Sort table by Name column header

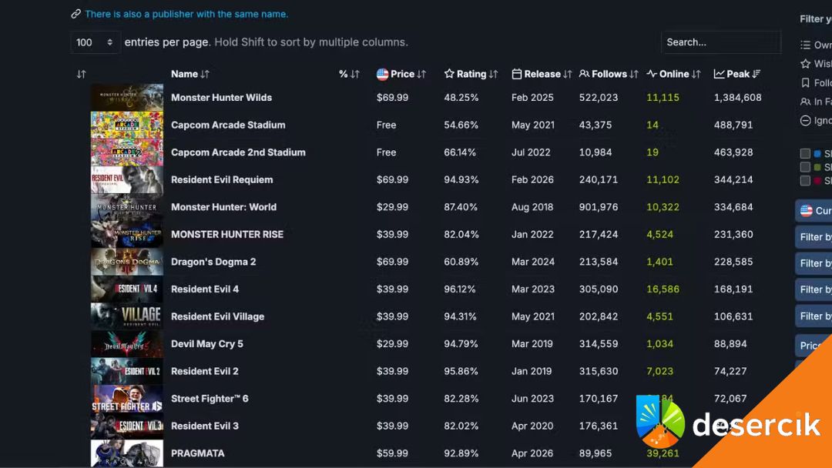(190, 74)
